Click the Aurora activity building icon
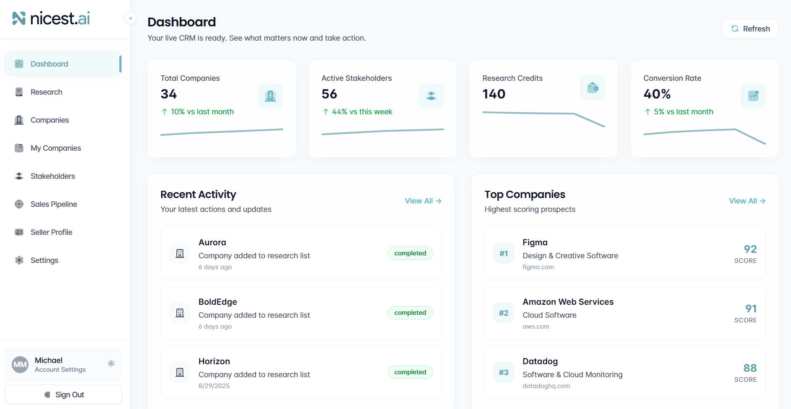Viewport: 791px width, 409px height. pos(180,254)
